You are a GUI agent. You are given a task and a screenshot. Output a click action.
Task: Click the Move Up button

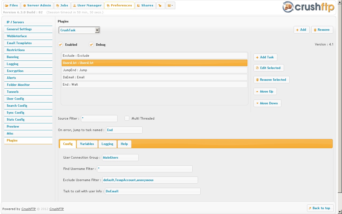(265, 91)
